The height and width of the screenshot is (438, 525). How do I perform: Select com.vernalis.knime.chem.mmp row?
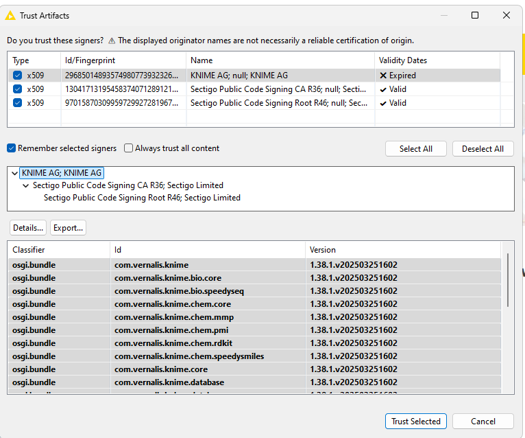tap(254, 317)
